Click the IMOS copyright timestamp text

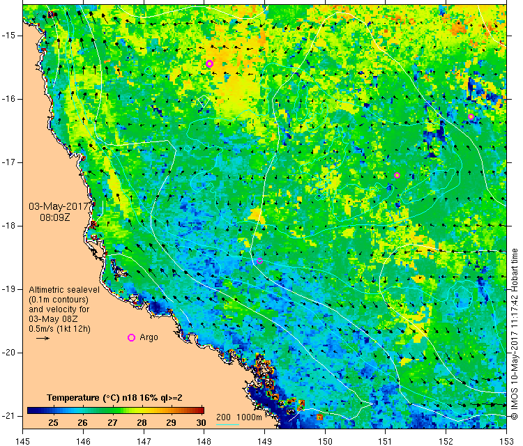[515, 334]
